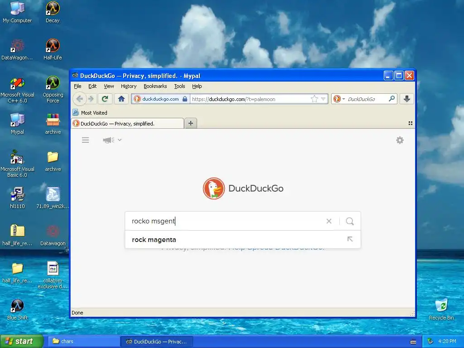The height and width of the screenshot is (348, 464).
Task: Switch to the chars taskbar window
Action: point(83,342)
